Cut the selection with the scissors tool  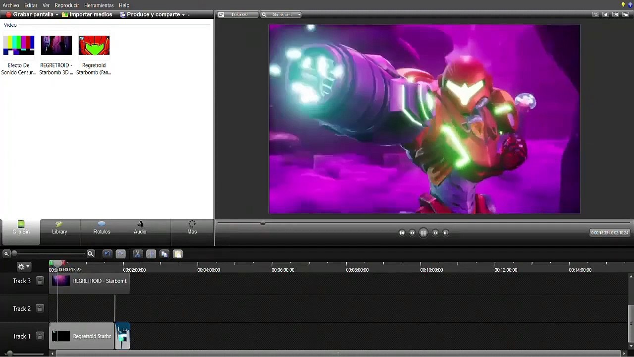[x=138, y=254]
